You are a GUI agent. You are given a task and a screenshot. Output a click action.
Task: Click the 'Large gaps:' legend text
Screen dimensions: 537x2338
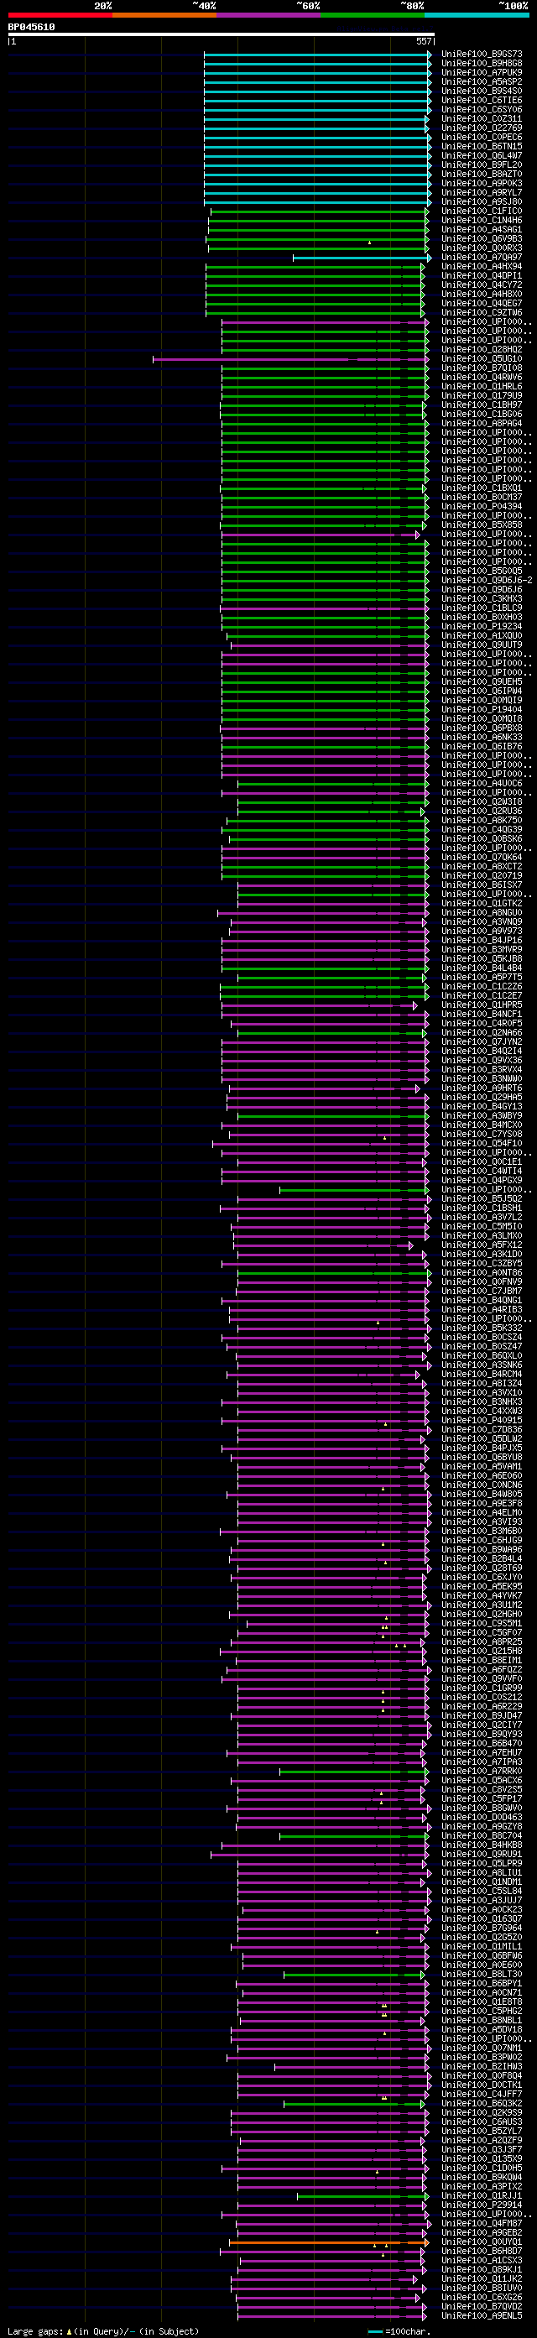point(35,2330)
